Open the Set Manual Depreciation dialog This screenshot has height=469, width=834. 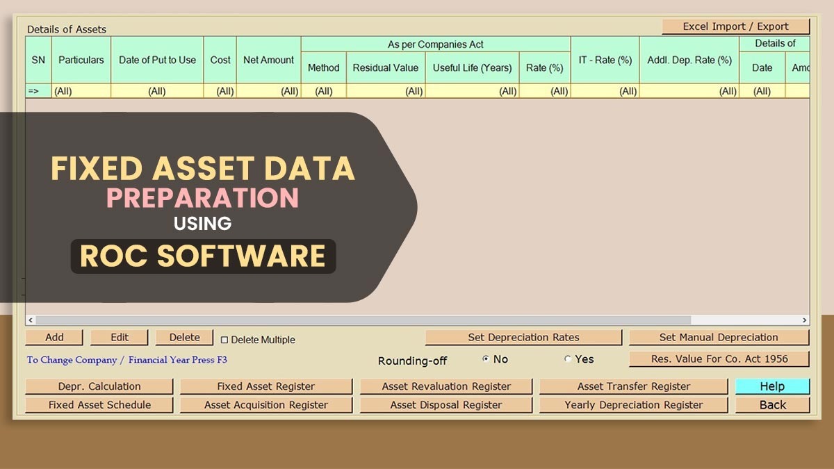click(719, 337)
